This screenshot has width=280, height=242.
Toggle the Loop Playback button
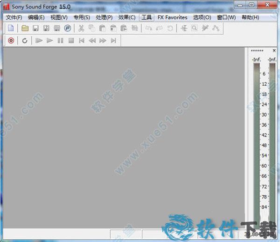[25, 41]
